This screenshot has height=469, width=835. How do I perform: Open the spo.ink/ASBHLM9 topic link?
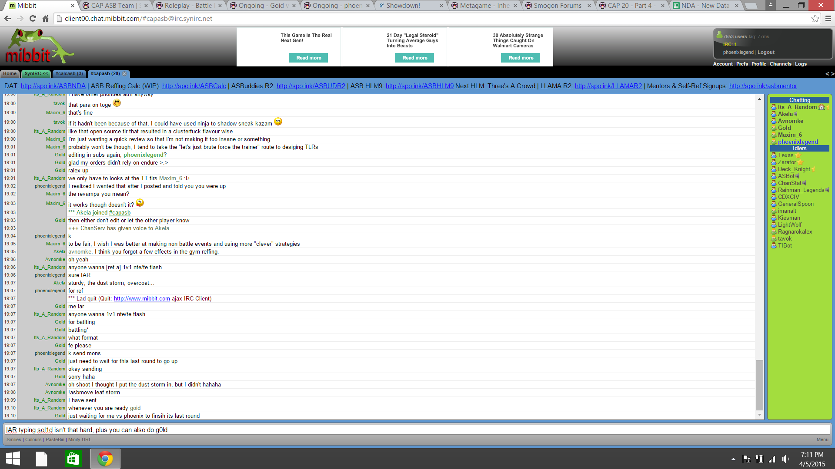(x=420, y=86)
